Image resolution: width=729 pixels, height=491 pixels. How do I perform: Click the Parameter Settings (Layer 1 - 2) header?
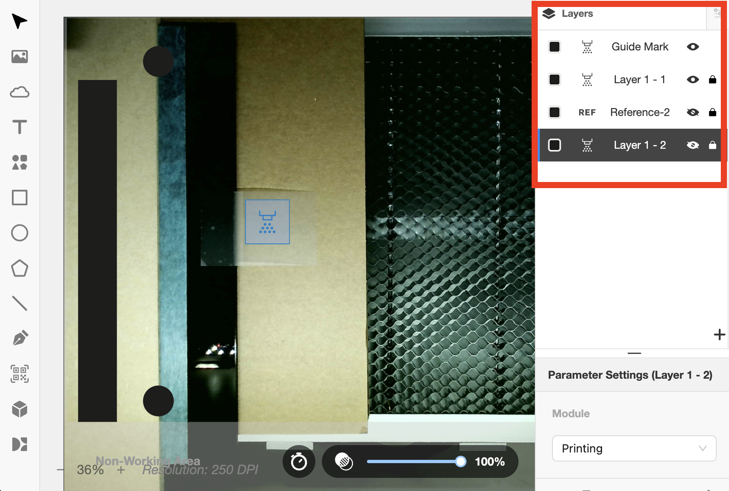tap(630, 375)
